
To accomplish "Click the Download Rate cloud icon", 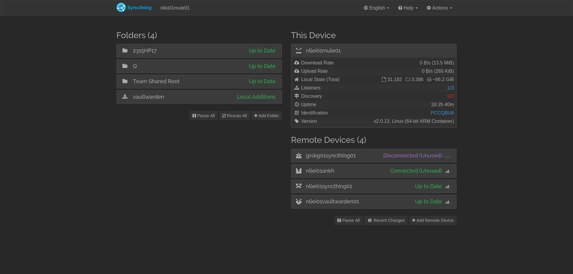I will pyautogui.click(x=297, y=63).
